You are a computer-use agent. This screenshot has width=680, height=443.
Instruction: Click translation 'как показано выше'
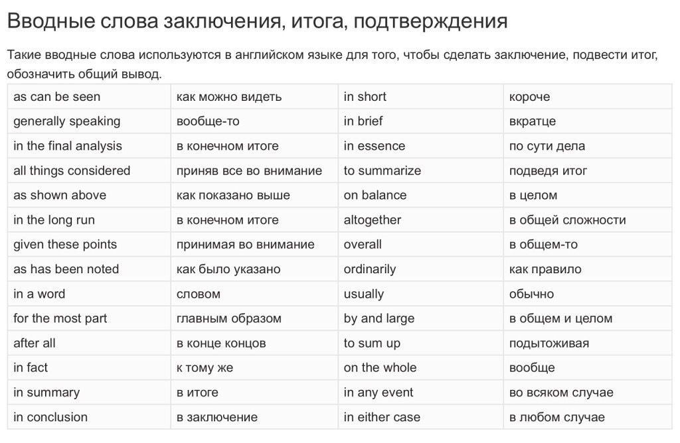pyautogui.click(x=233, y=195)
